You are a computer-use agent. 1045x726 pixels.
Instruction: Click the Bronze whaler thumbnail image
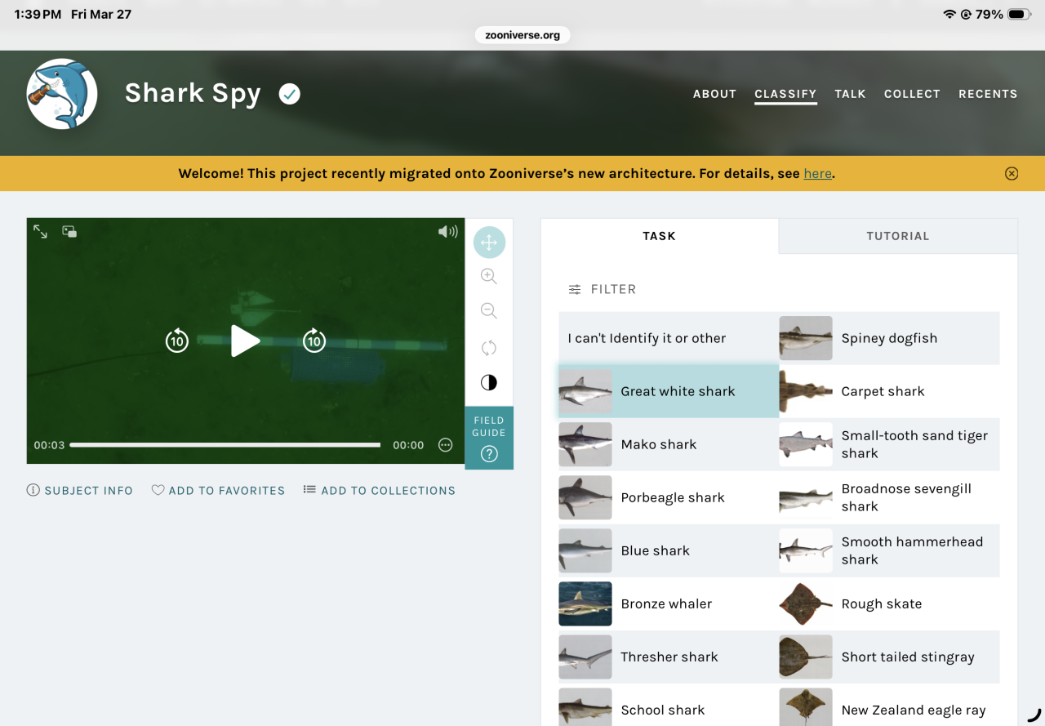click(x=585, y=604)
